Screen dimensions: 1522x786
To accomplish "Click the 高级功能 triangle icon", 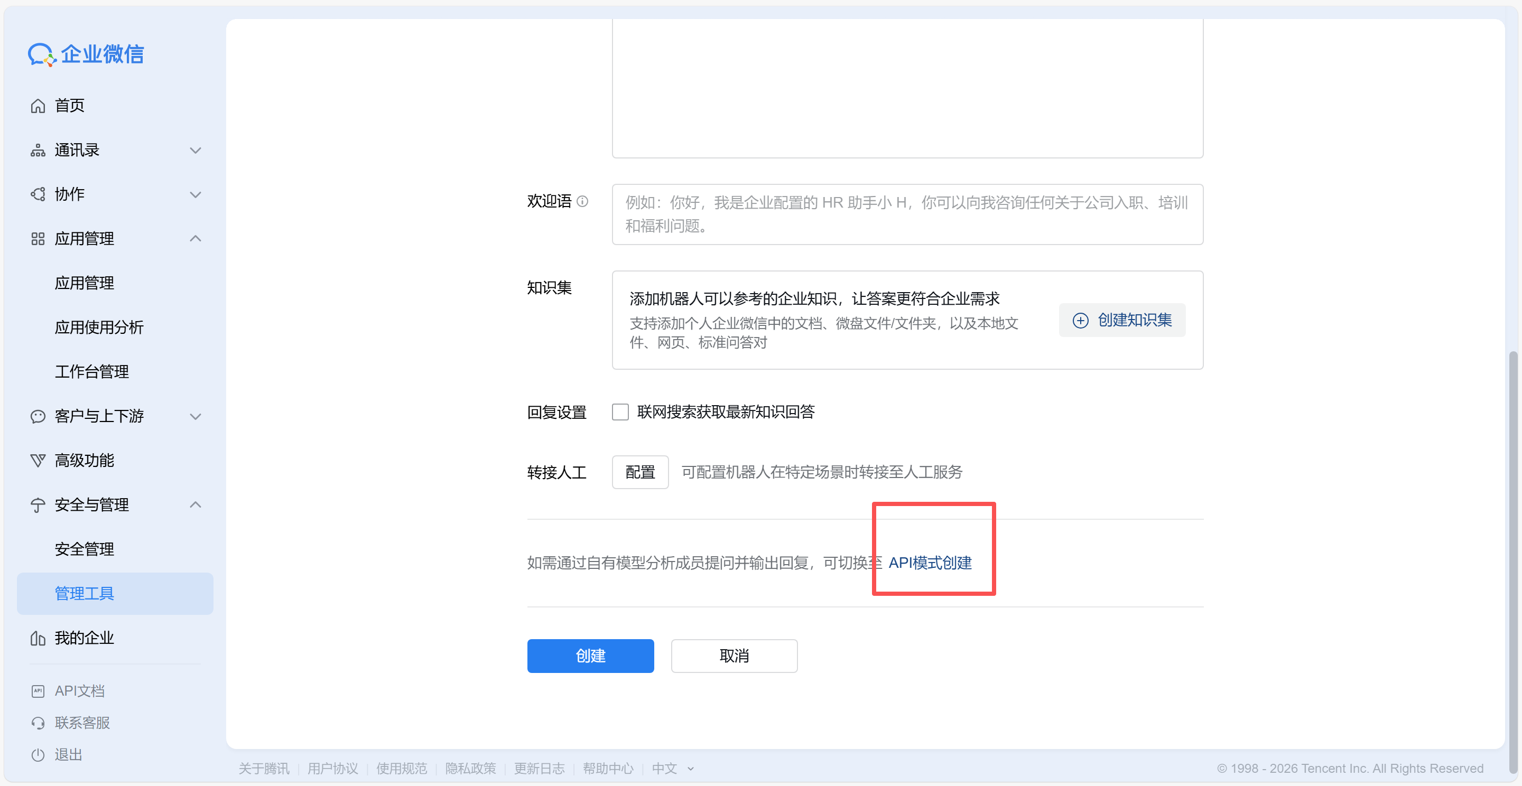I will pos(38,461).
